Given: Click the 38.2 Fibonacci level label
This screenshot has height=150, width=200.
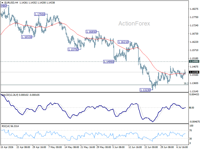Looking at the screenshot, I should 186,83.
